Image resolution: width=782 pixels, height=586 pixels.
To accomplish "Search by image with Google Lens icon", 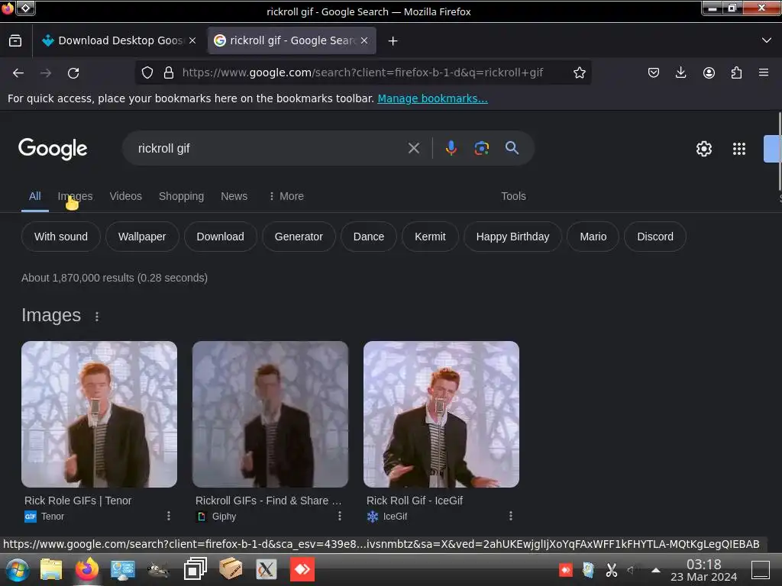I will (481, 148).
